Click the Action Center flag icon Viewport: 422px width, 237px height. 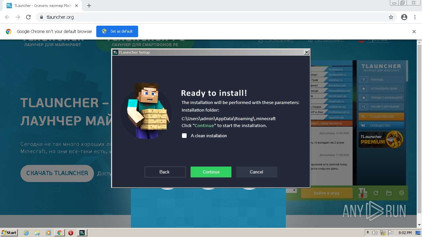(390, 233)
